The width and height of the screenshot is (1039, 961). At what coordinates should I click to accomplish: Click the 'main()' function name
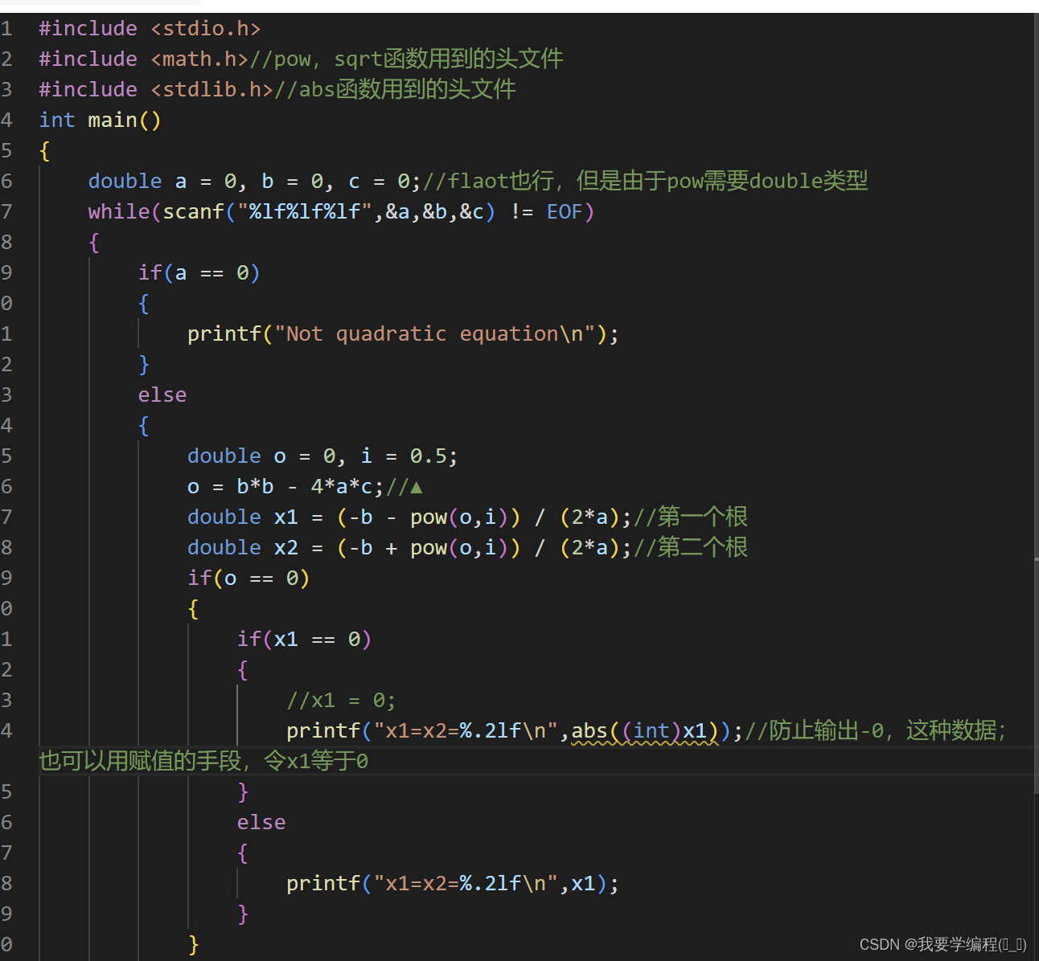pyautogui.click(x=125, y=121)
